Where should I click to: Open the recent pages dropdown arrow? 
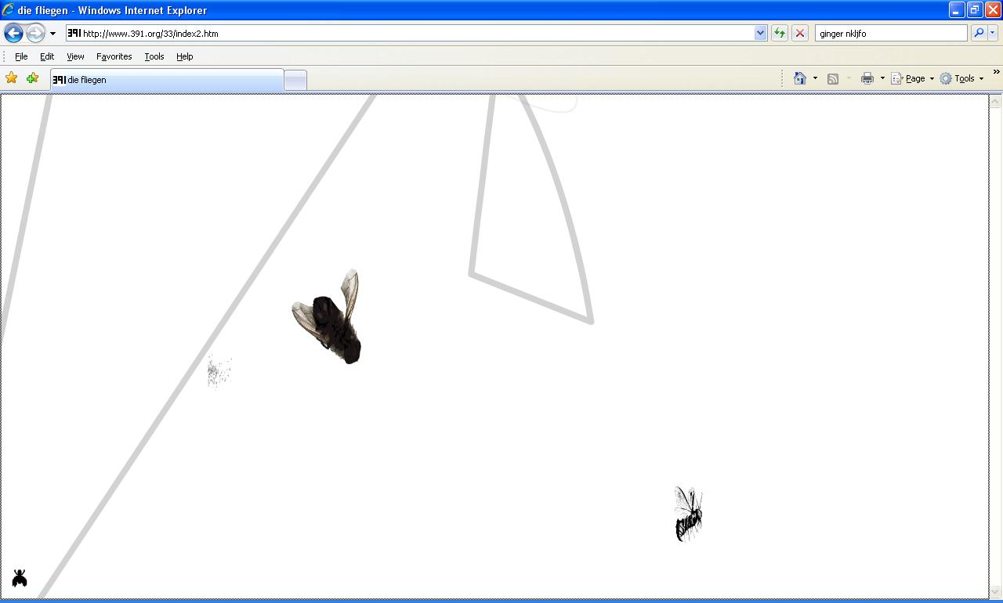click(x=53, y=34)
